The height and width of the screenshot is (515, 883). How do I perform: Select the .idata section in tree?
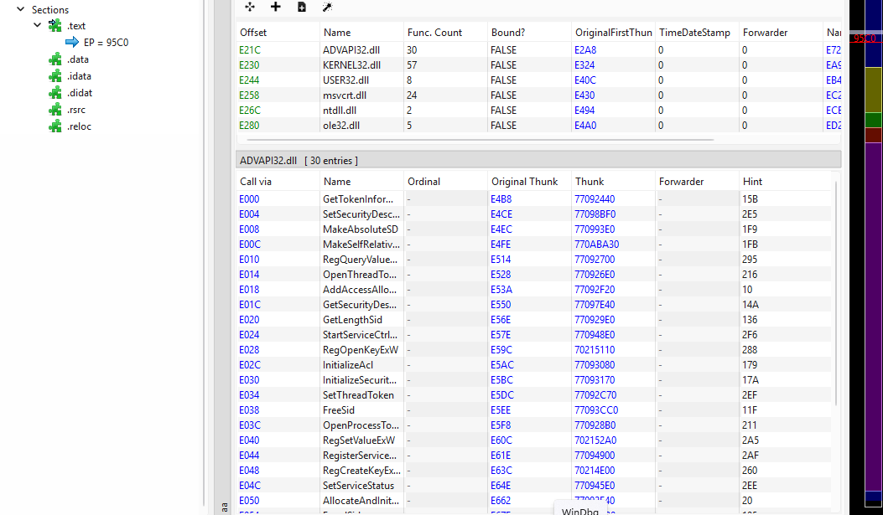(x=79, y=76)
